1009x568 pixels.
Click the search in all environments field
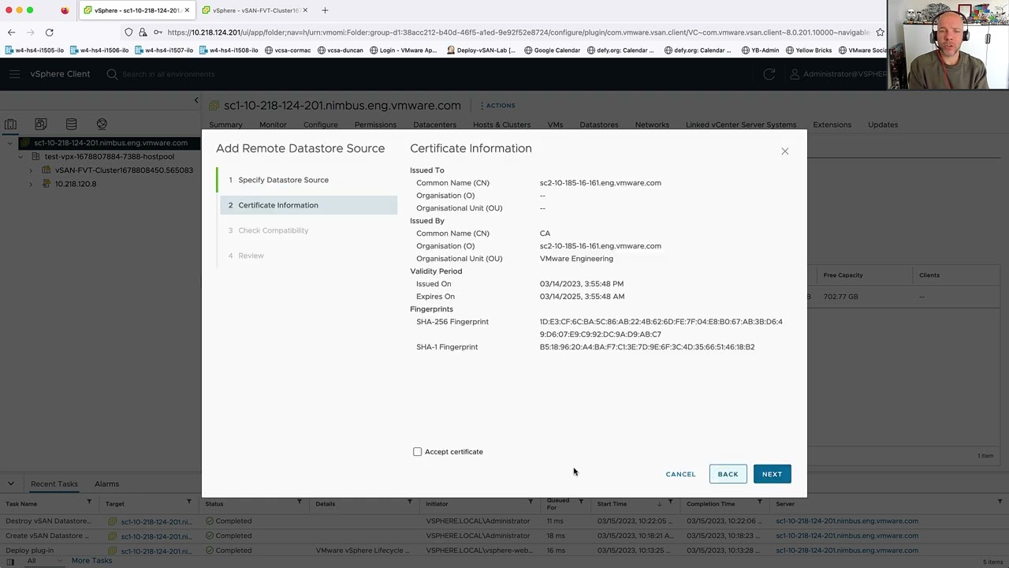coord(168,74)
